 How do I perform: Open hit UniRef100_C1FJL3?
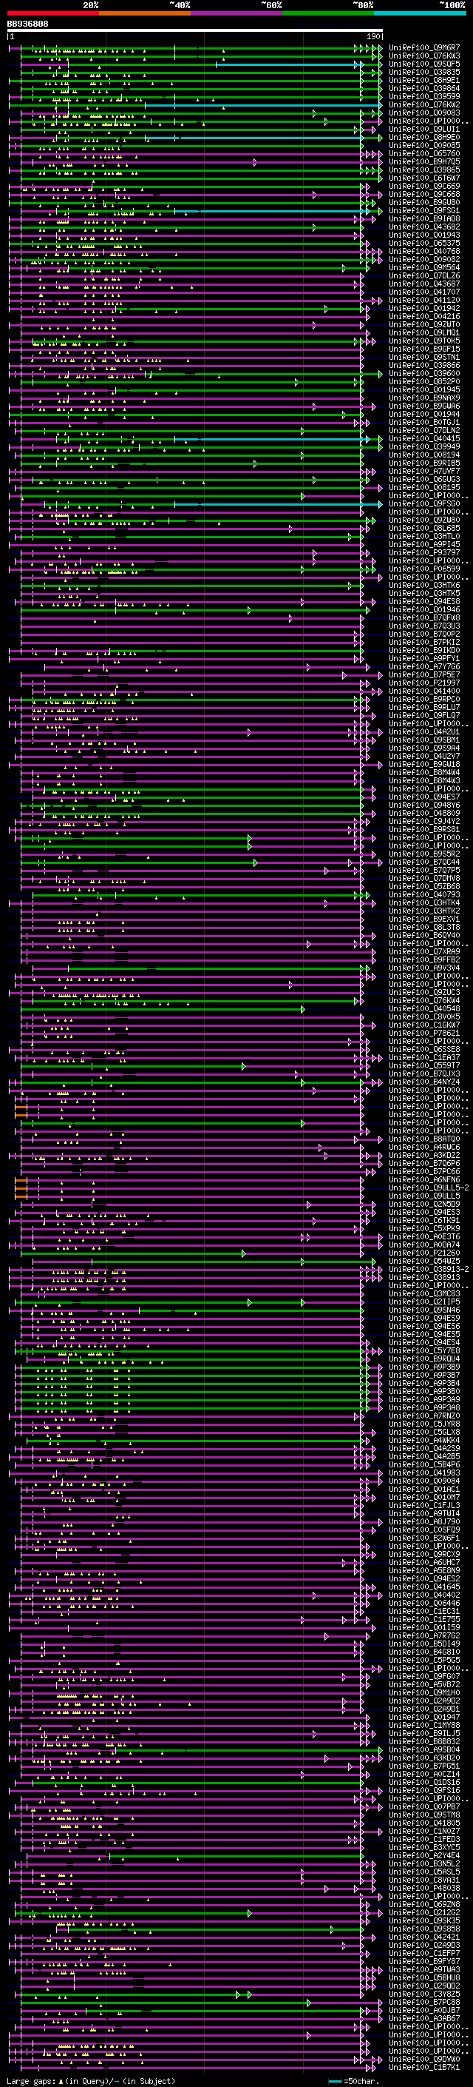click(424, 1505)
